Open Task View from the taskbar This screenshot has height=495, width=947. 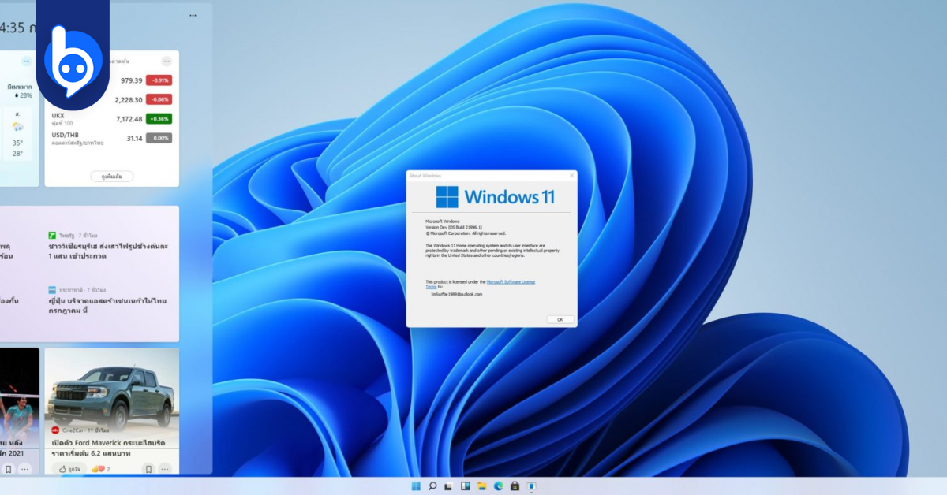pos(448,486)
